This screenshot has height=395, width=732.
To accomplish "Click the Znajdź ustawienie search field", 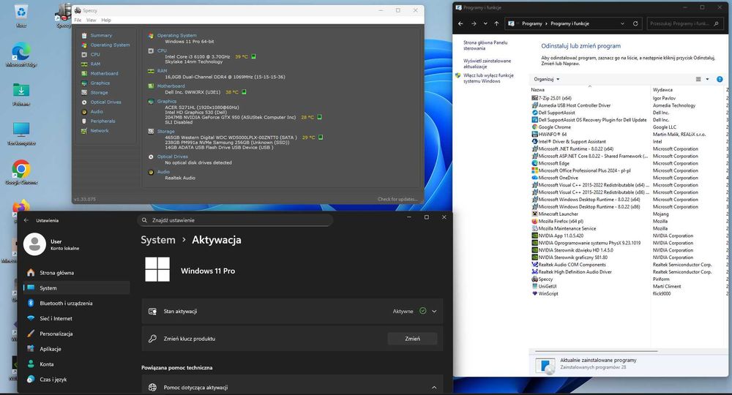I will coord(235,220).
